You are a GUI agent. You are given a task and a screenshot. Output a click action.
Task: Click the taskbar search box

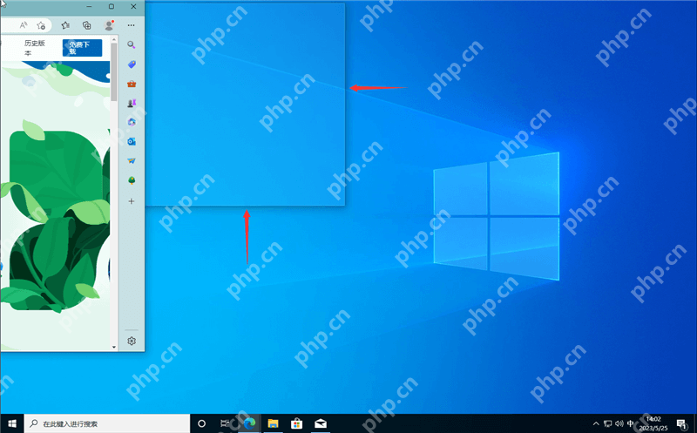click(x=107, y=423)
